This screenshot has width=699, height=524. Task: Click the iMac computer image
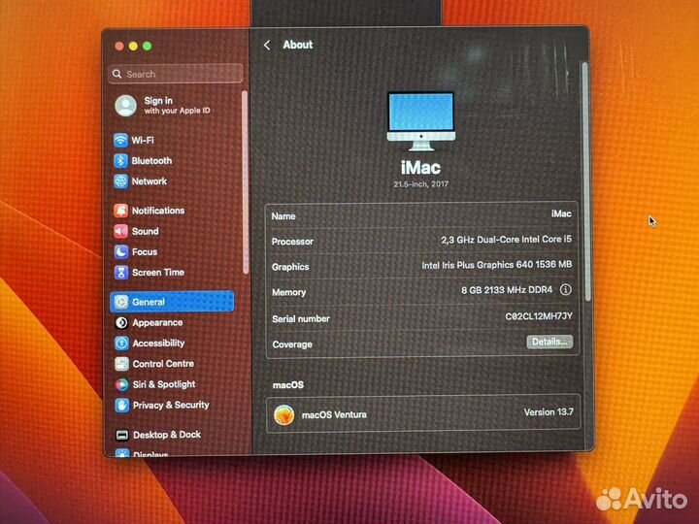421,121
